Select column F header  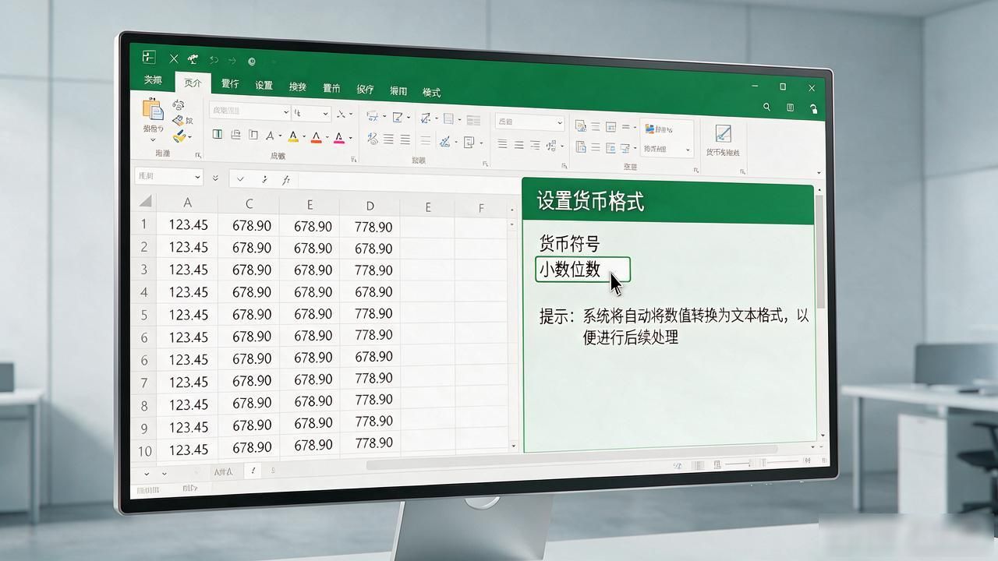pos(481,208)
